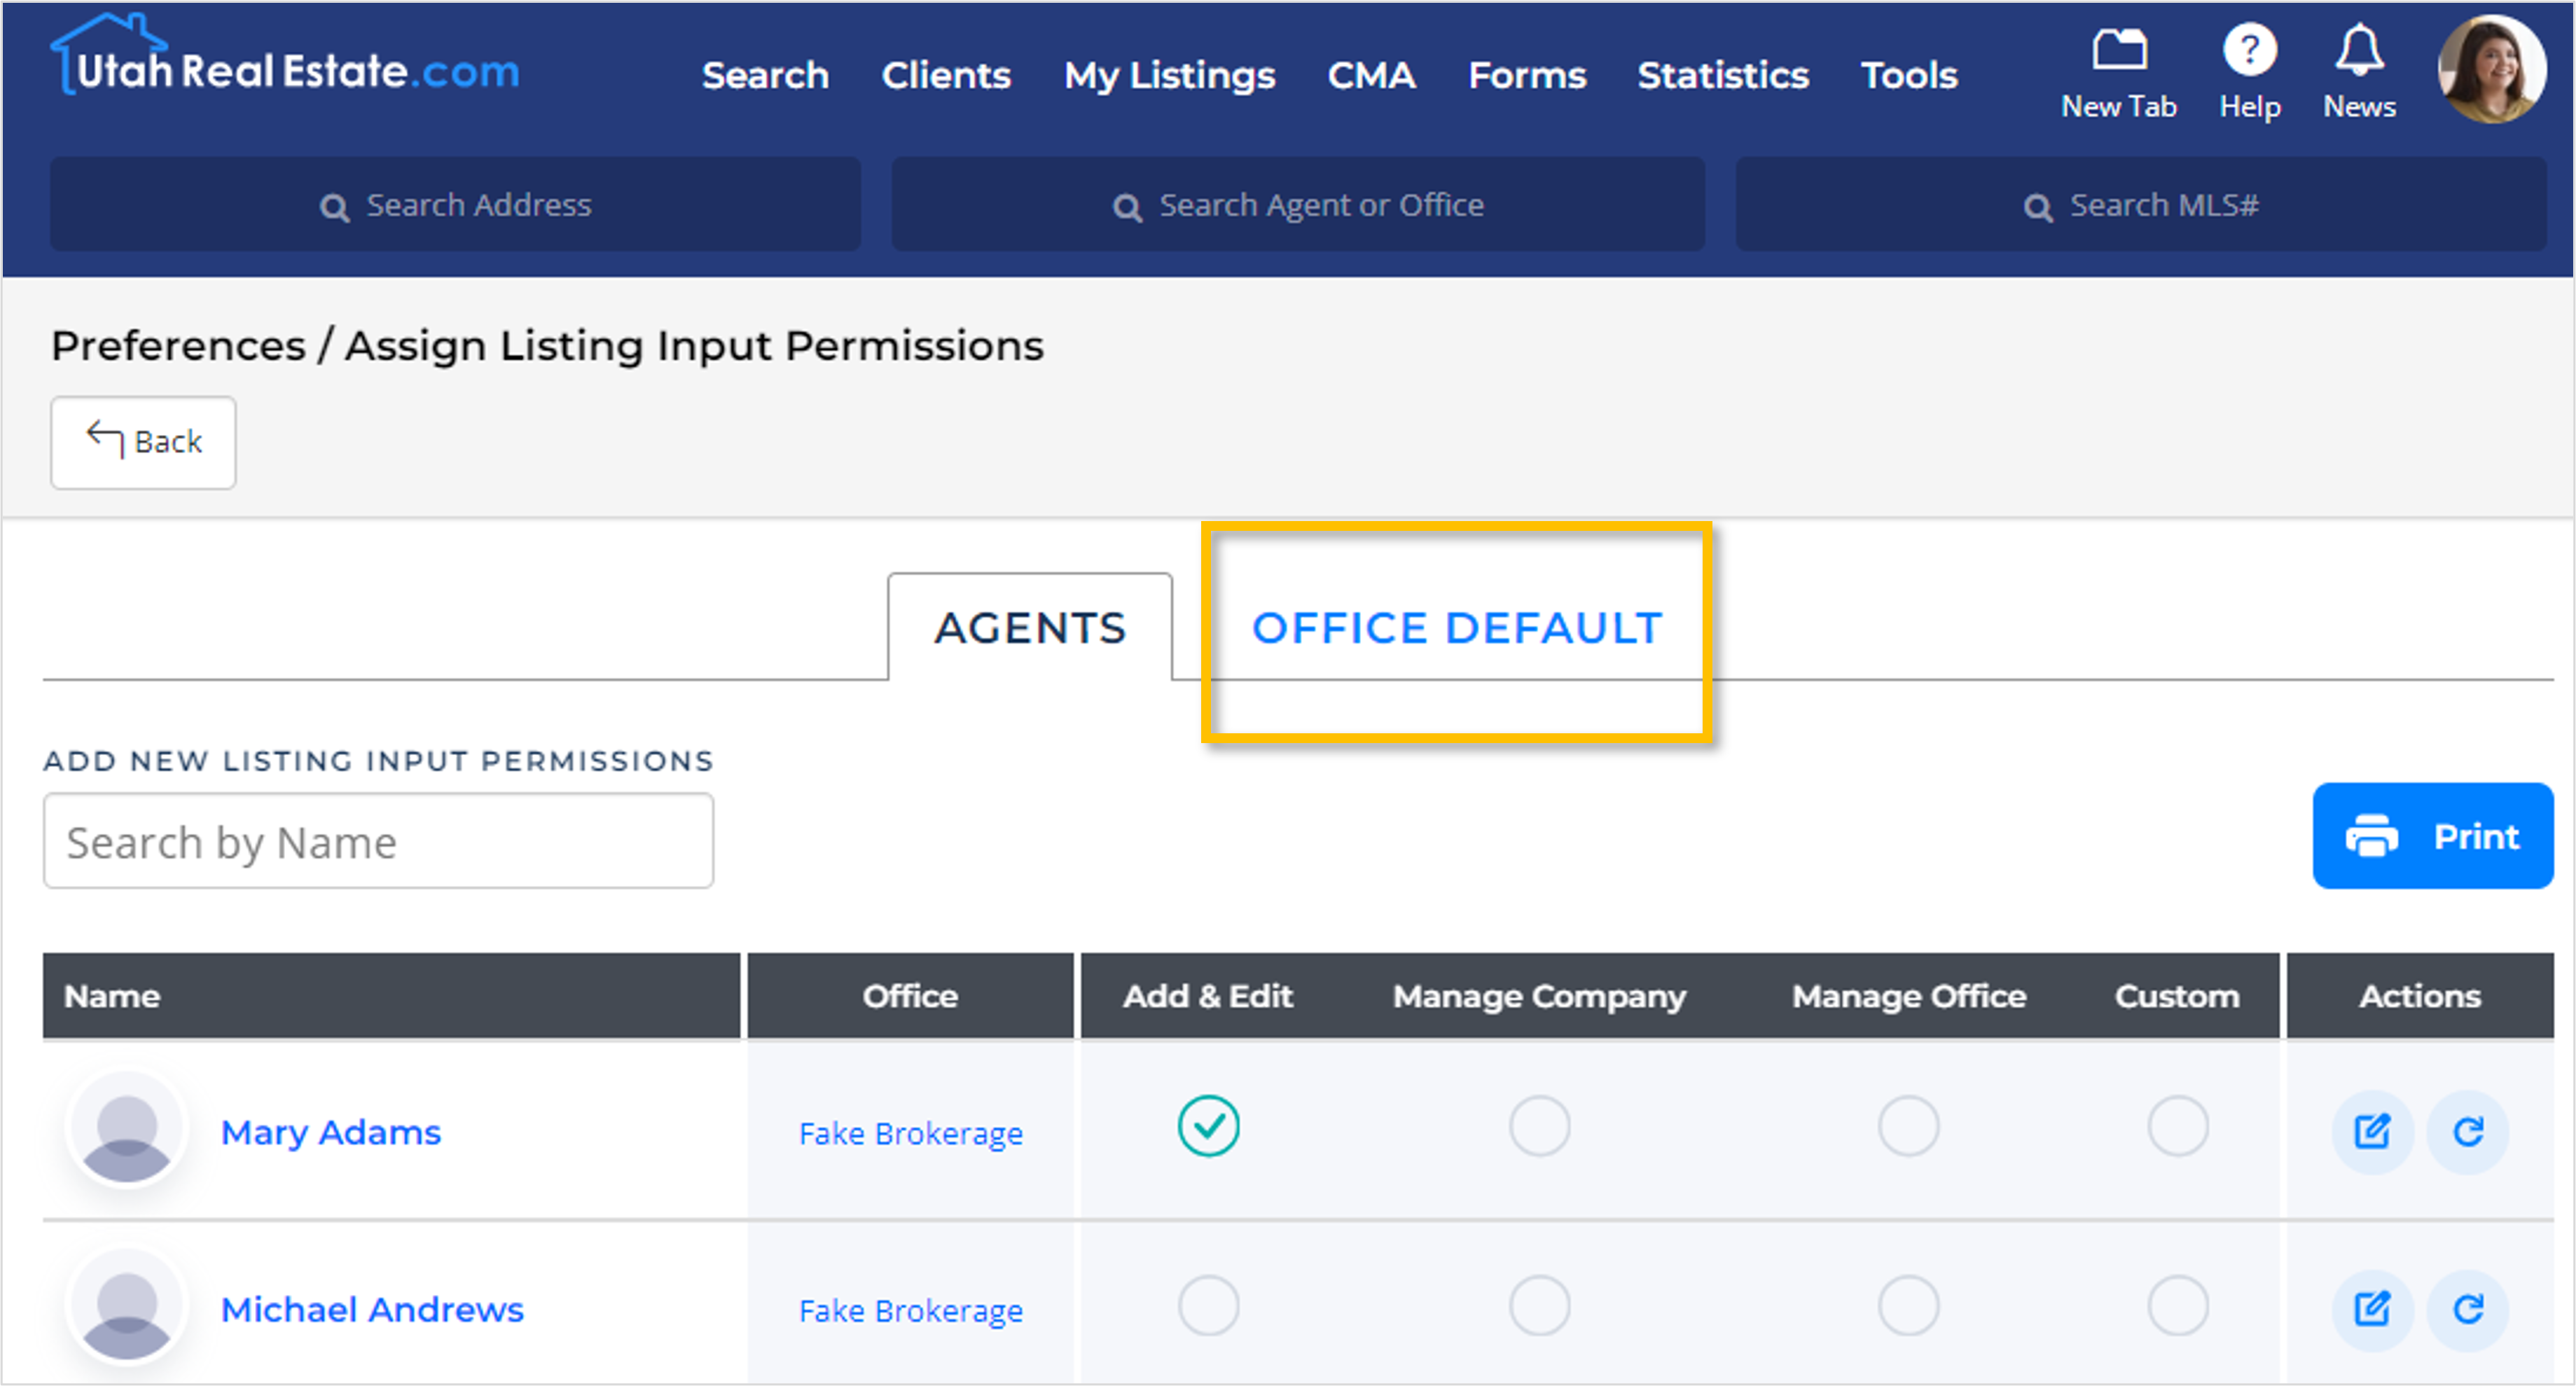Image resolution: width=2576 pixels, height=1386 pixels.
Task: Click the Help question mark icon
Action: (2249, 50)
